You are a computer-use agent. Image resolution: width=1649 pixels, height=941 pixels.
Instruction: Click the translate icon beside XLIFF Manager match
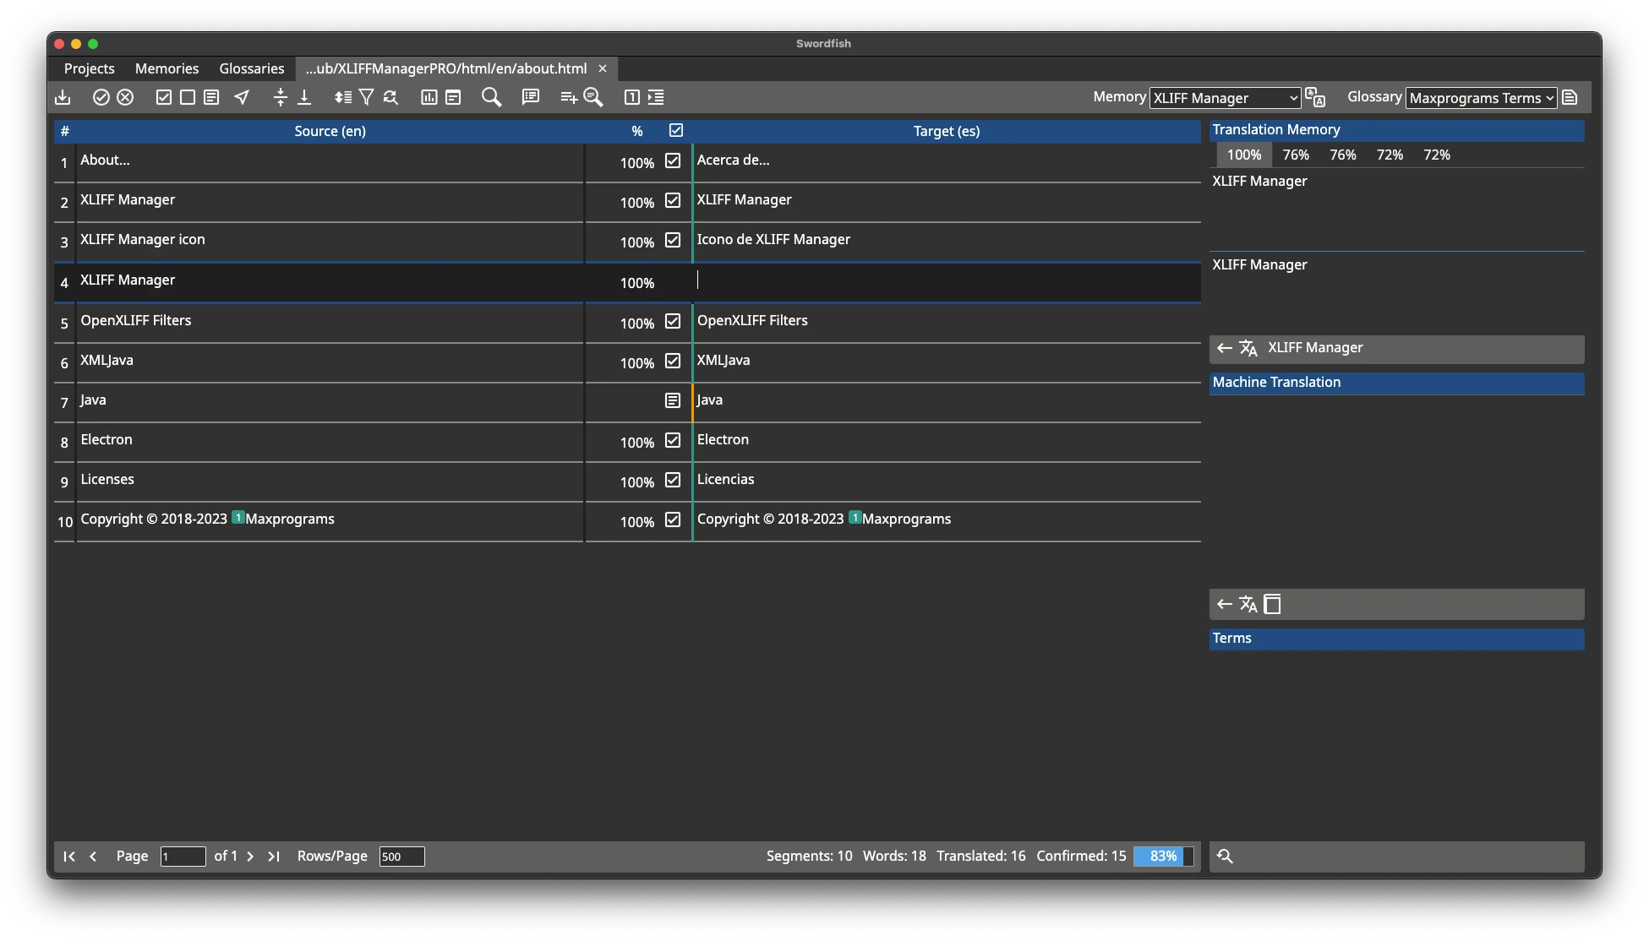1248,348
